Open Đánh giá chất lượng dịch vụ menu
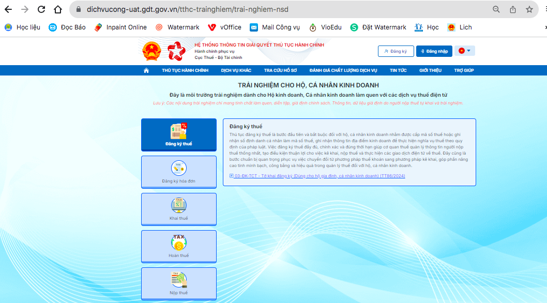 pos(343,70)
